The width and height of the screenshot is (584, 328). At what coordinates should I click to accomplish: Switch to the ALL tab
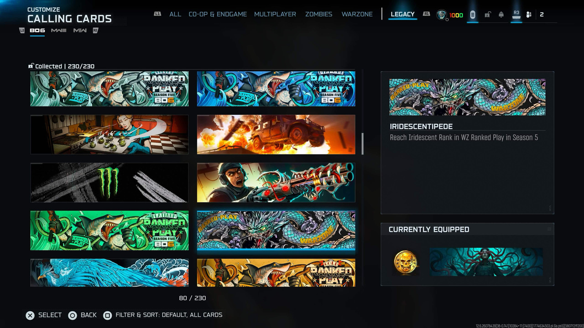click(x=175, y=14)
